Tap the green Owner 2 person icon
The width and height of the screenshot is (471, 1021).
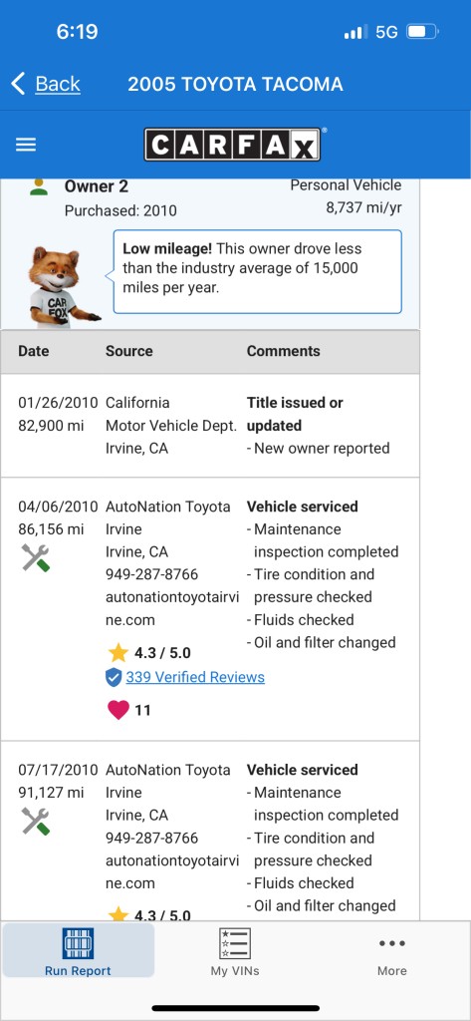[x=39, y=186]
